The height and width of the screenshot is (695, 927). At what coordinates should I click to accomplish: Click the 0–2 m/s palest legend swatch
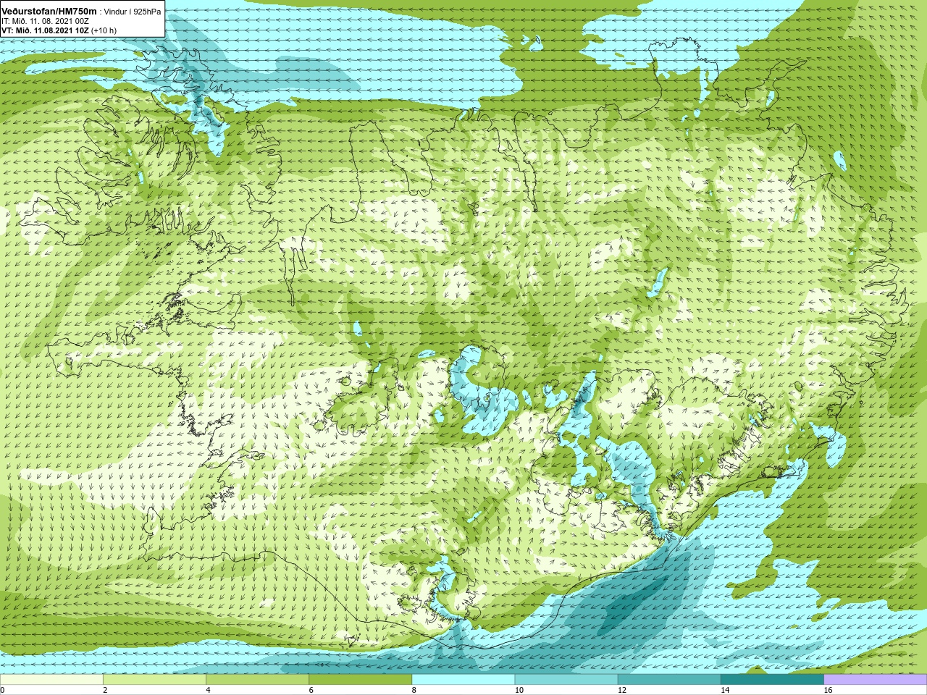click(x=51, y=679)
